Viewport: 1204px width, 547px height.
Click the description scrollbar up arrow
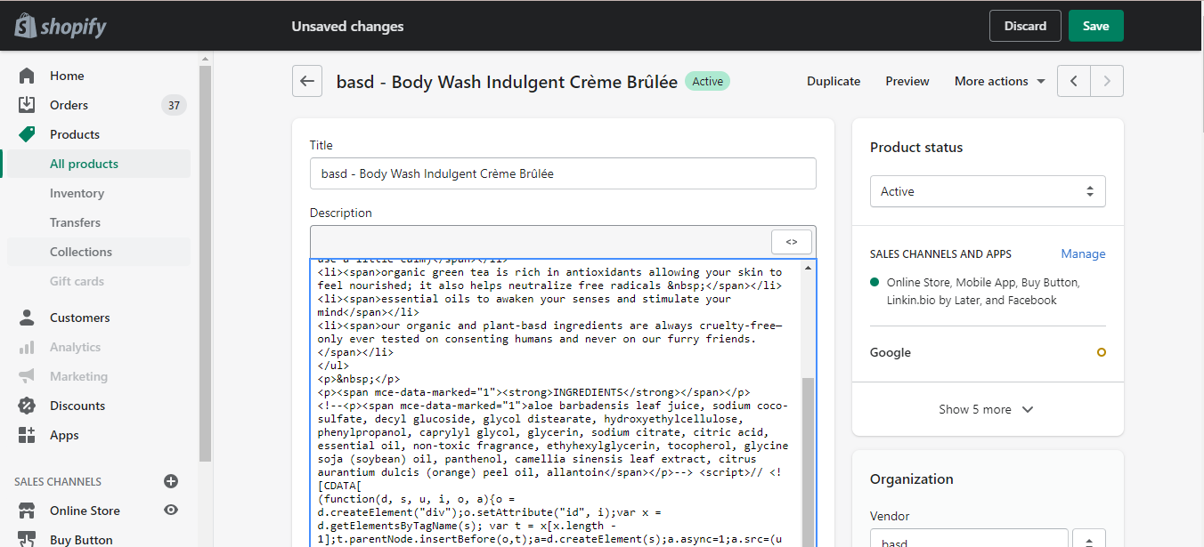pyautogui.click(x=808, y=267)
